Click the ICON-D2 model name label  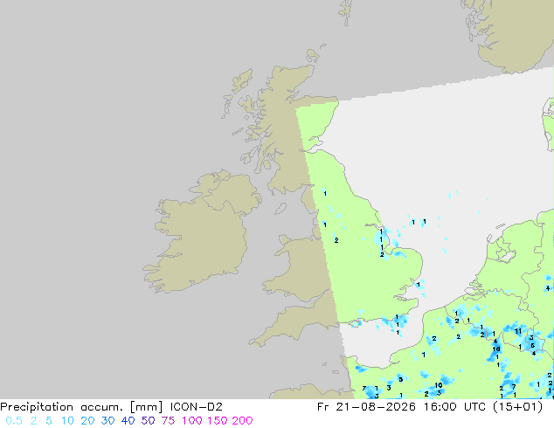pyautogui.click(x=197, y=407)
